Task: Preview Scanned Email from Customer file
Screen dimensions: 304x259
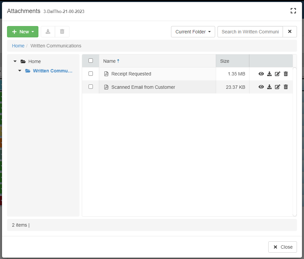Action: pos(261,87)
